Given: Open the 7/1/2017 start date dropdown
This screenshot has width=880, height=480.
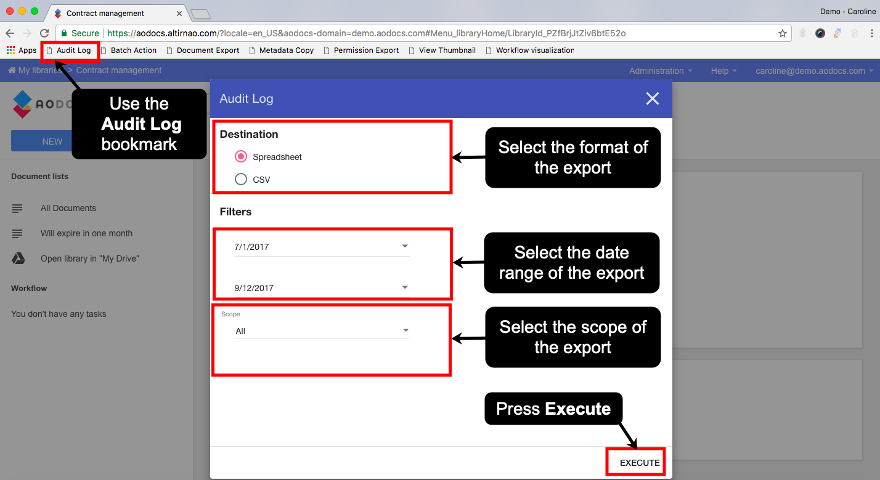Looking at the screenshot, I should coord(322,247).
